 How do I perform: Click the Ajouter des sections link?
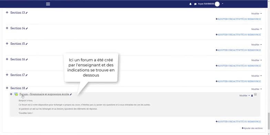click(x=252, y=128)
